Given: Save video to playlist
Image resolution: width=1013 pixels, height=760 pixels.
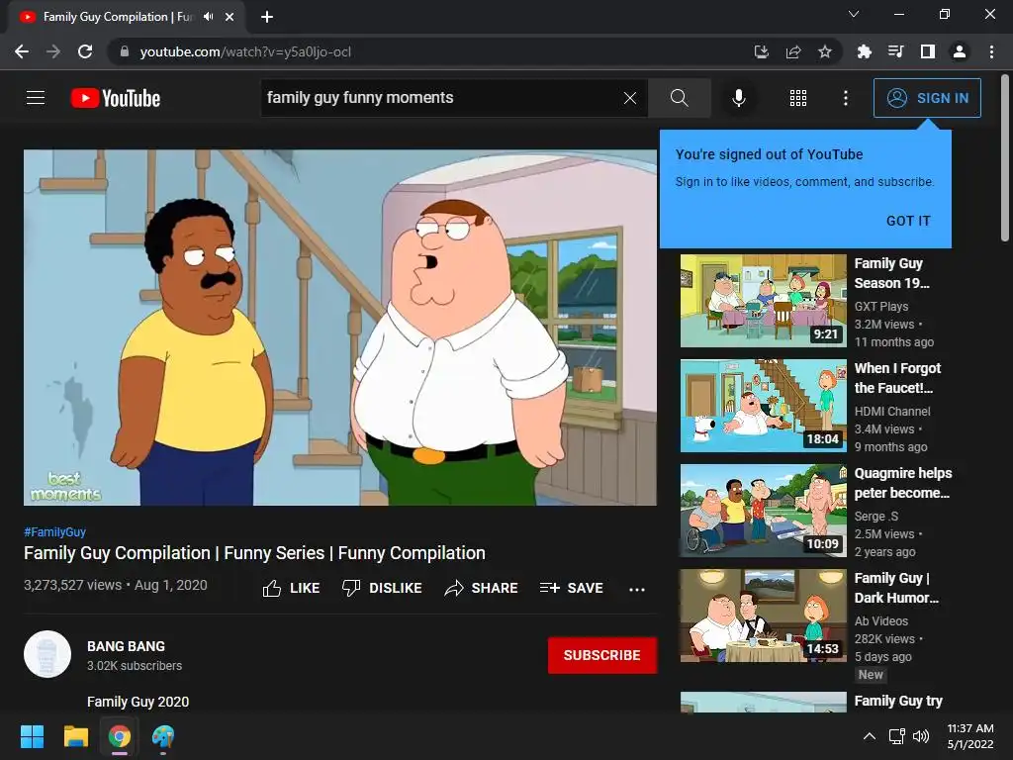Looking at the screenshot, I should point(571,588).
